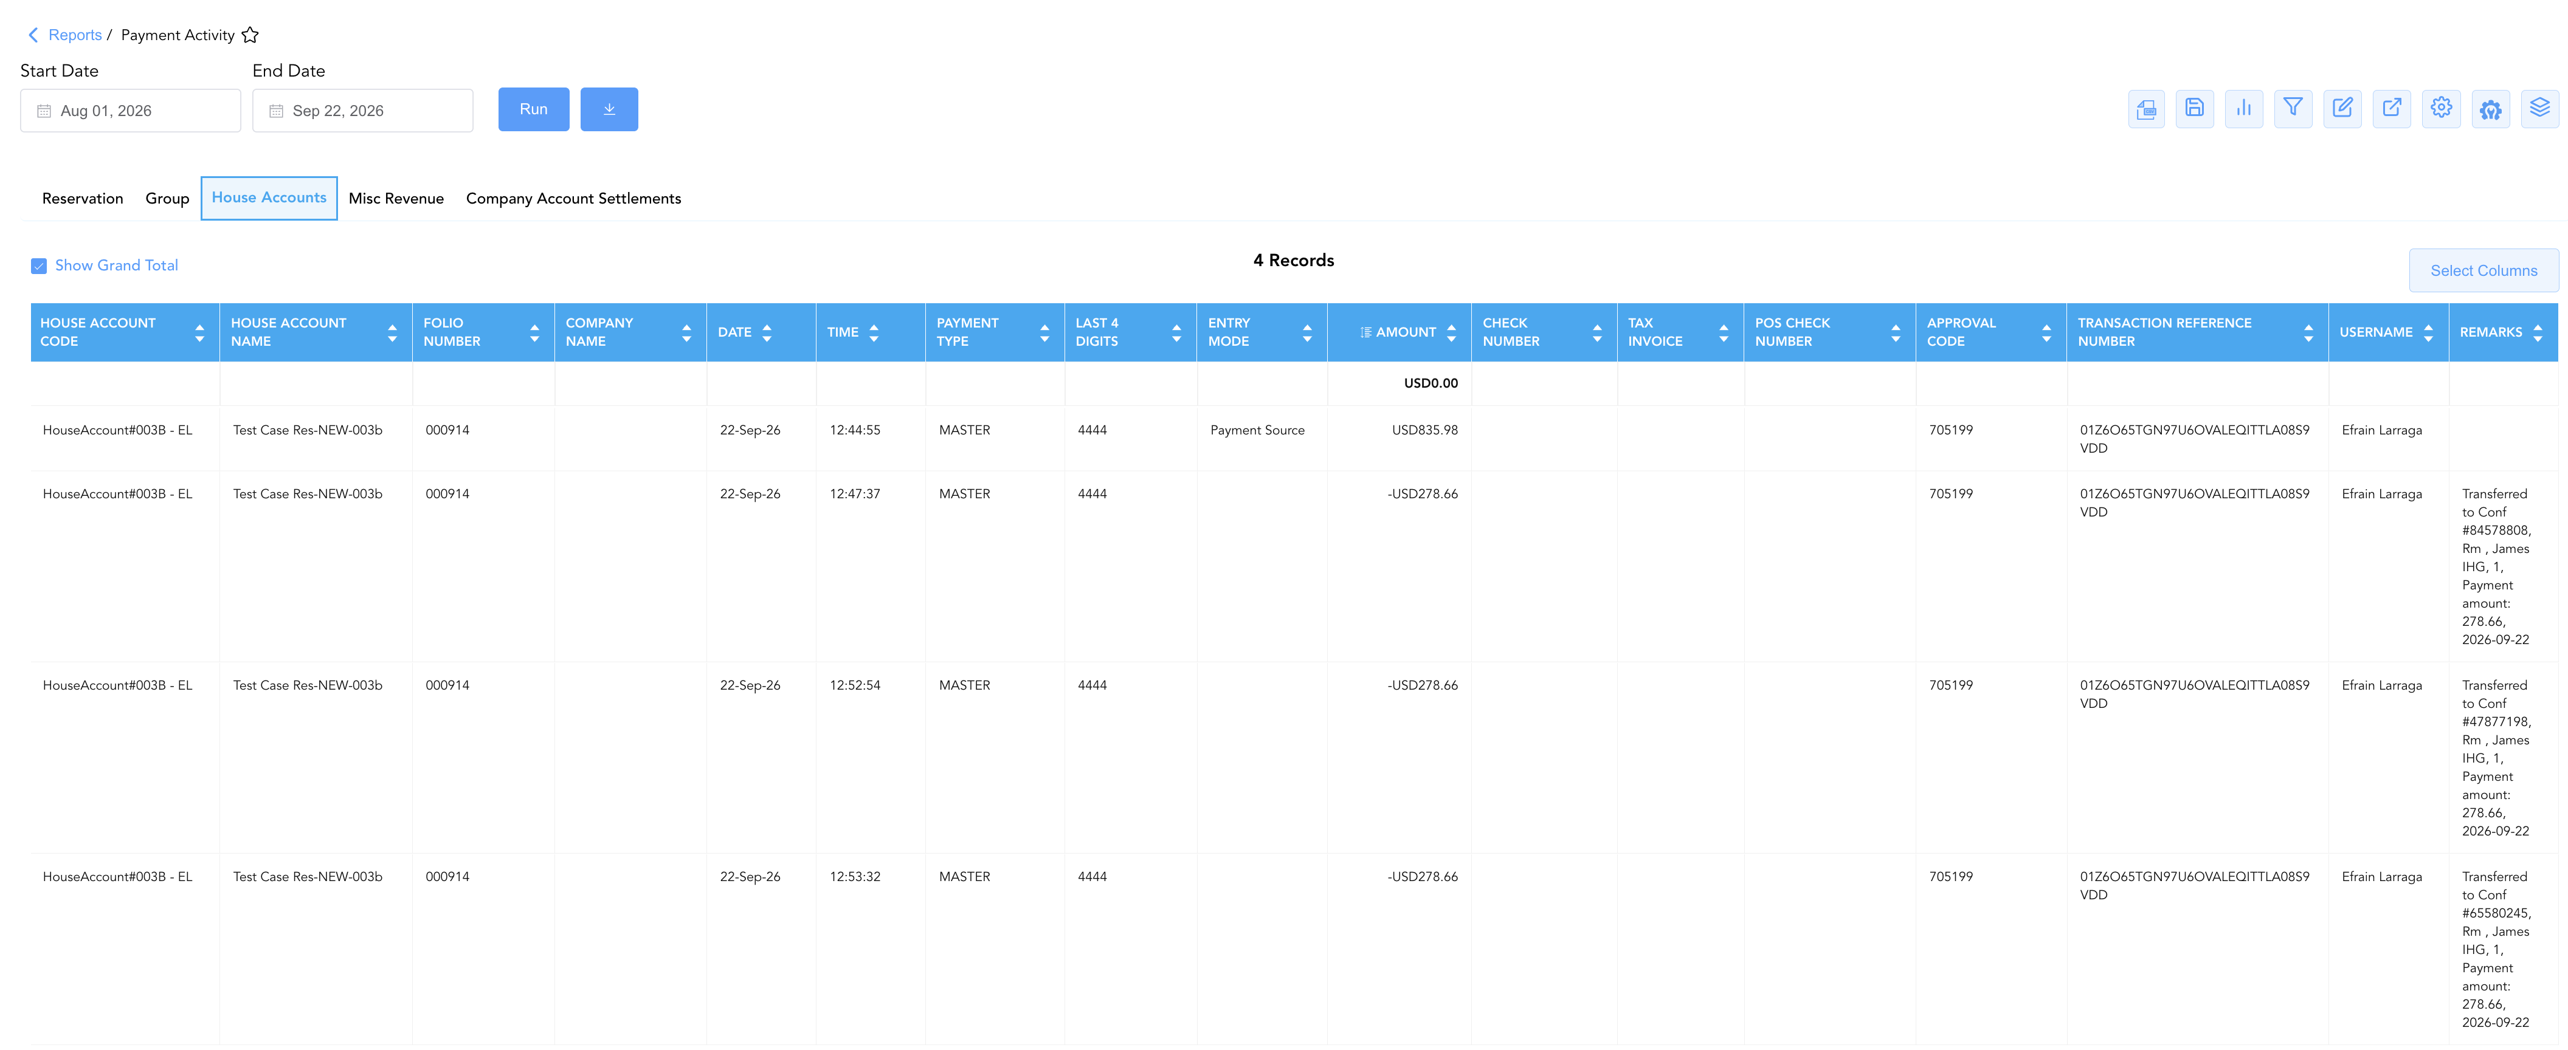Sort the Time column
Viewport: 2568px width, 1050px height.
point(873,332)
